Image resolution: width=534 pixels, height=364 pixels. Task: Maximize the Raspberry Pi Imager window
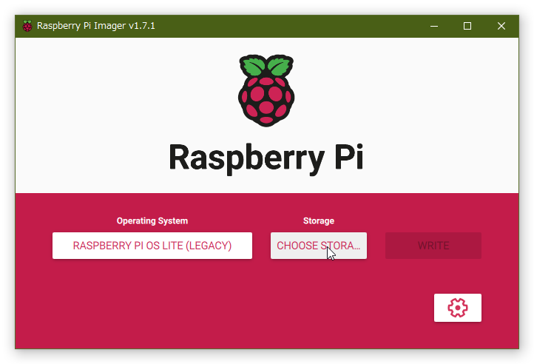tap(467, 26)
